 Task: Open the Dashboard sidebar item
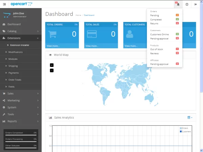(x=14, y=24)
